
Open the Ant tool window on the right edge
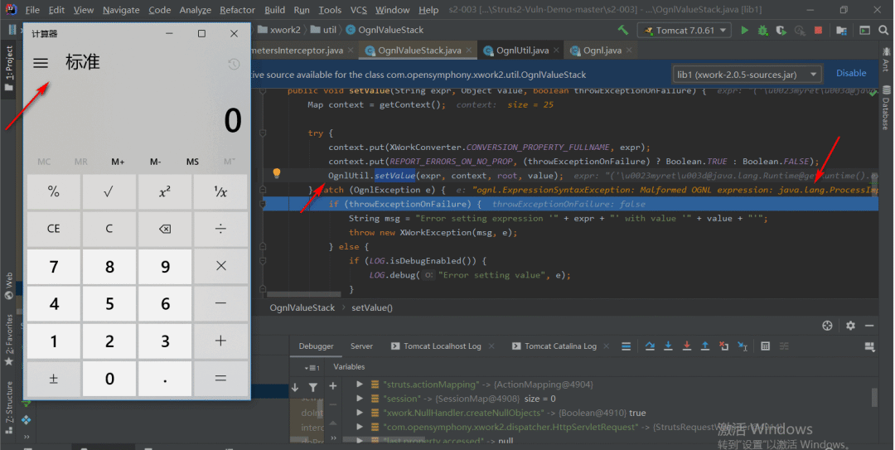point(886,60)
